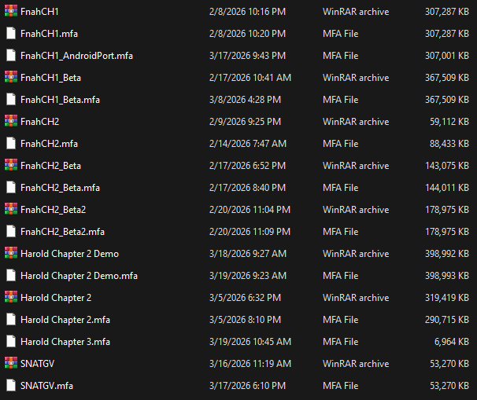Click the file icon for Harold Chapter 3.mfa
This screenshot has height=400, width=477.
coord(10,342)
